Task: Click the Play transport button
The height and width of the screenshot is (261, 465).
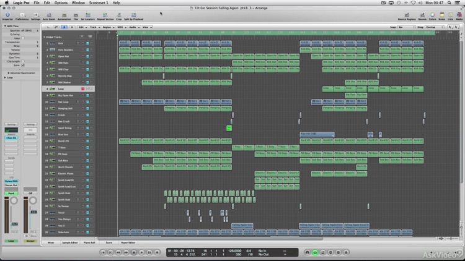Action: click(141, 252)
